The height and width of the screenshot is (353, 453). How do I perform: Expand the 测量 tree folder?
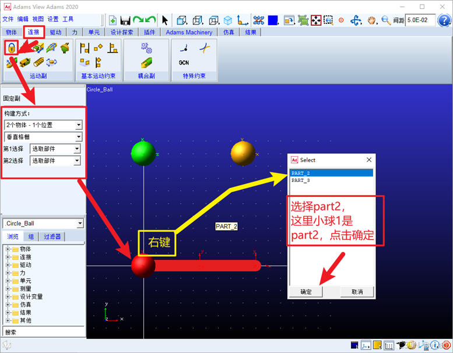click(x=8, y=289)
